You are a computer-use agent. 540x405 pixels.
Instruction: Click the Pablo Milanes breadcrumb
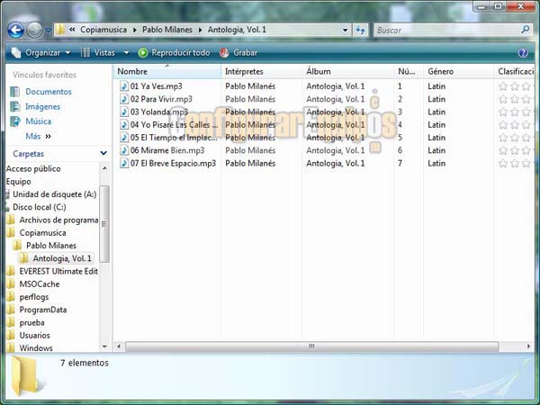(167, 30)
